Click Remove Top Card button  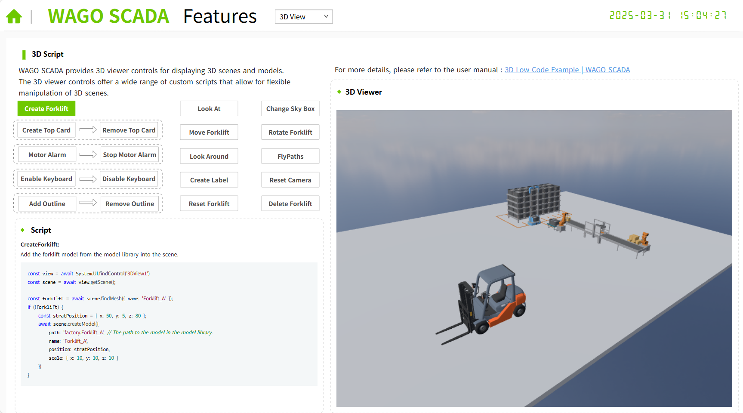click(x=129, y=130)
